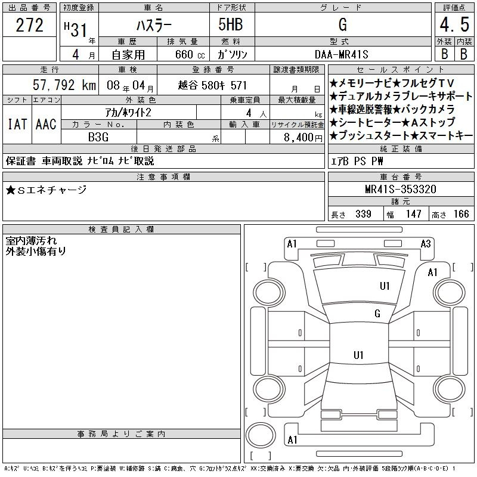
Task: Click the exterior rating B under 外装
Action: (444, 54)
